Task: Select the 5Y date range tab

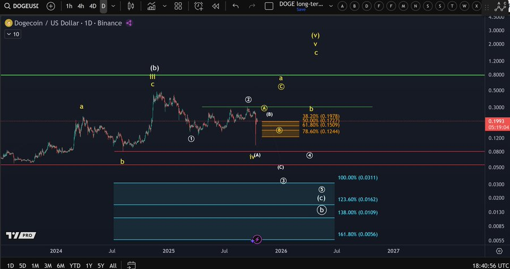Action: click(x=101, y=265)
